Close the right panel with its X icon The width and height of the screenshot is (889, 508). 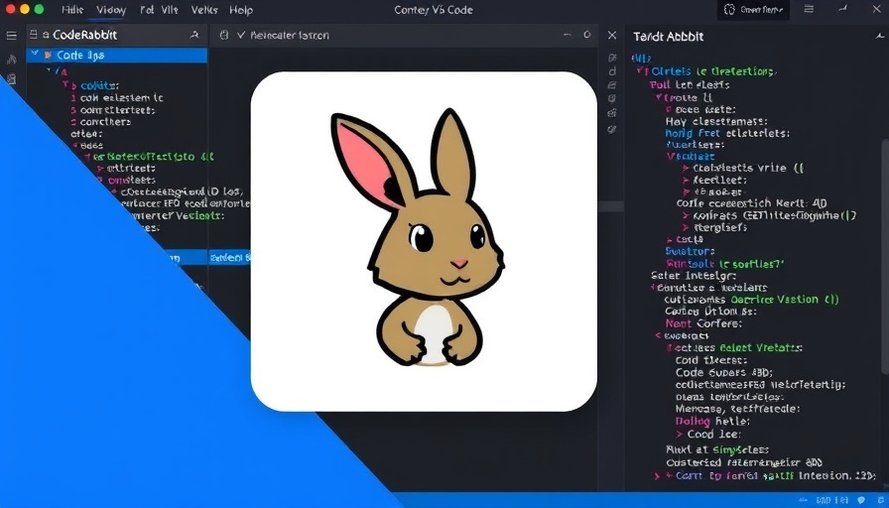(612, 35)
